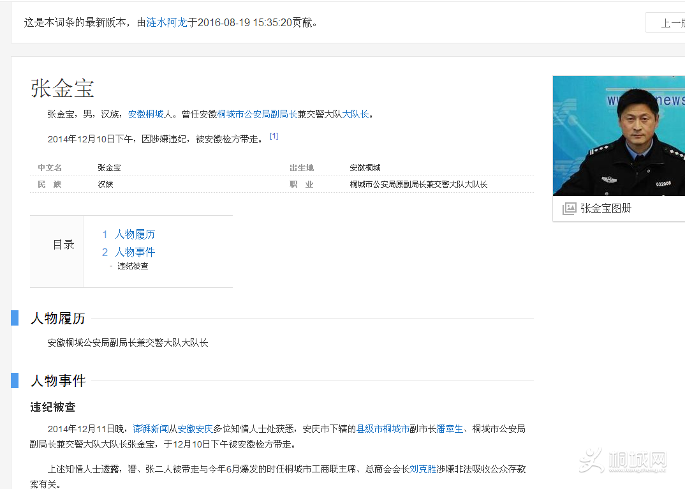
Task: Open the 张金宝图册 album label
Action: 606,209
